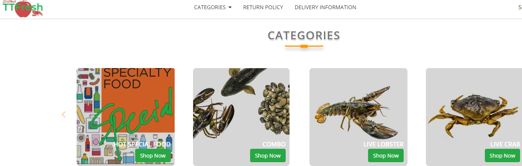The height and width of the screenshot is (166, 522).
Task: Click Shop Now on the Combo card
Action: [x=268, y=156]
